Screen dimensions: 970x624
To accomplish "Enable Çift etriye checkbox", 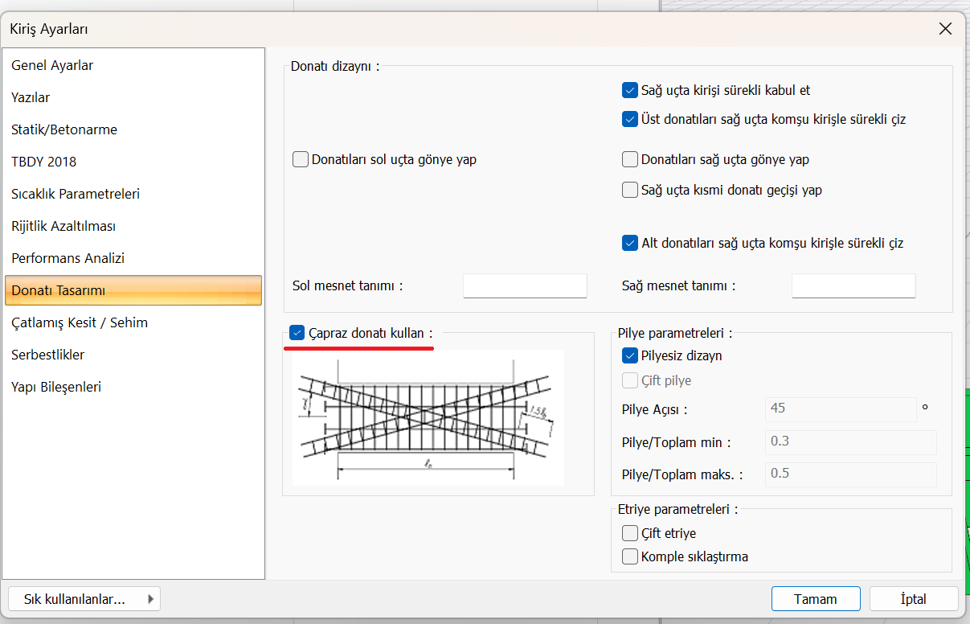I will point(630,532).
